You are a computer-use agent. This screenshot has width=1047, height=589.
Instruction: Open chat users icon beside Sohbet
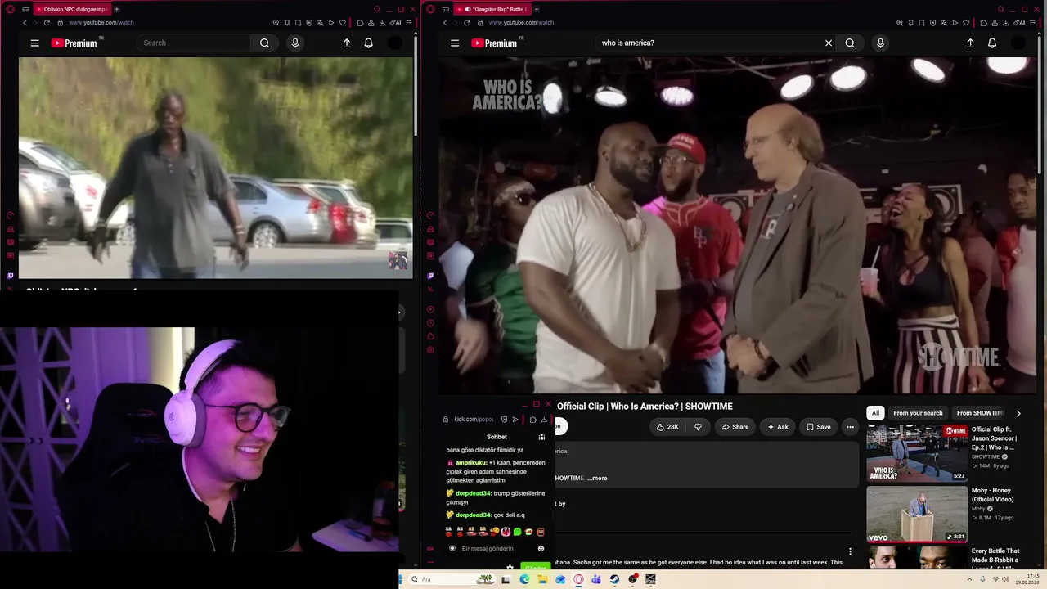click(x=541, y=437)
